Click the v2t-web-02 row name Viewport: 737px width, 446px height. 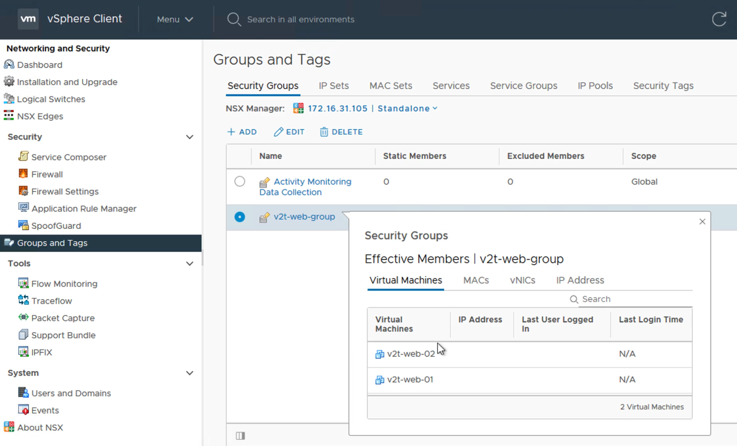coord(411,354)
